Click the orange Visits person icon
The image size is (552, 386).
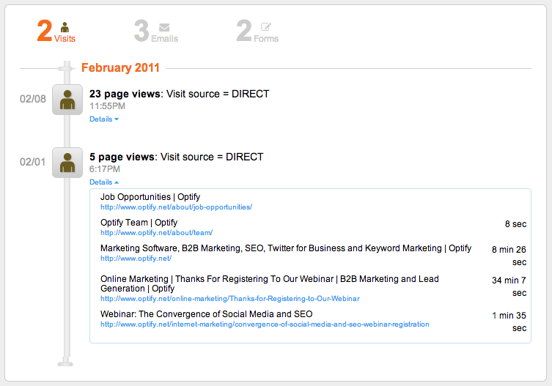click(x=65, y=27)
